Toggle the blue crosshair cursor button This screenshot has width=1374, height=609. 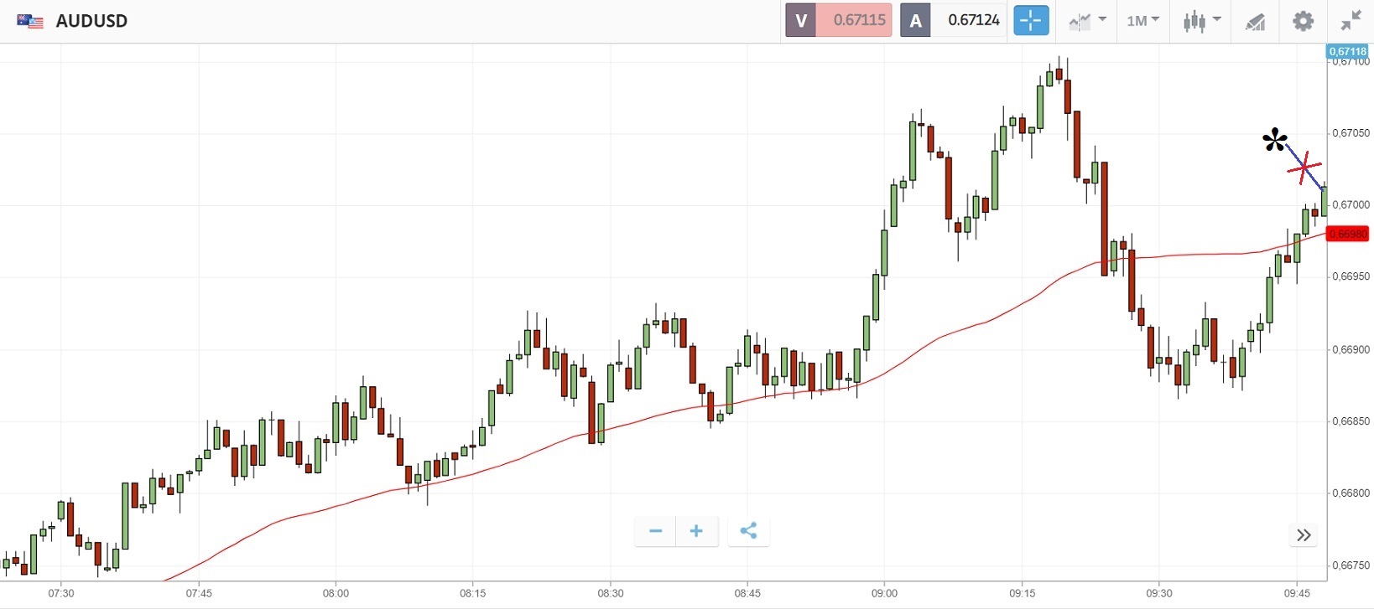coord(1031,20)
